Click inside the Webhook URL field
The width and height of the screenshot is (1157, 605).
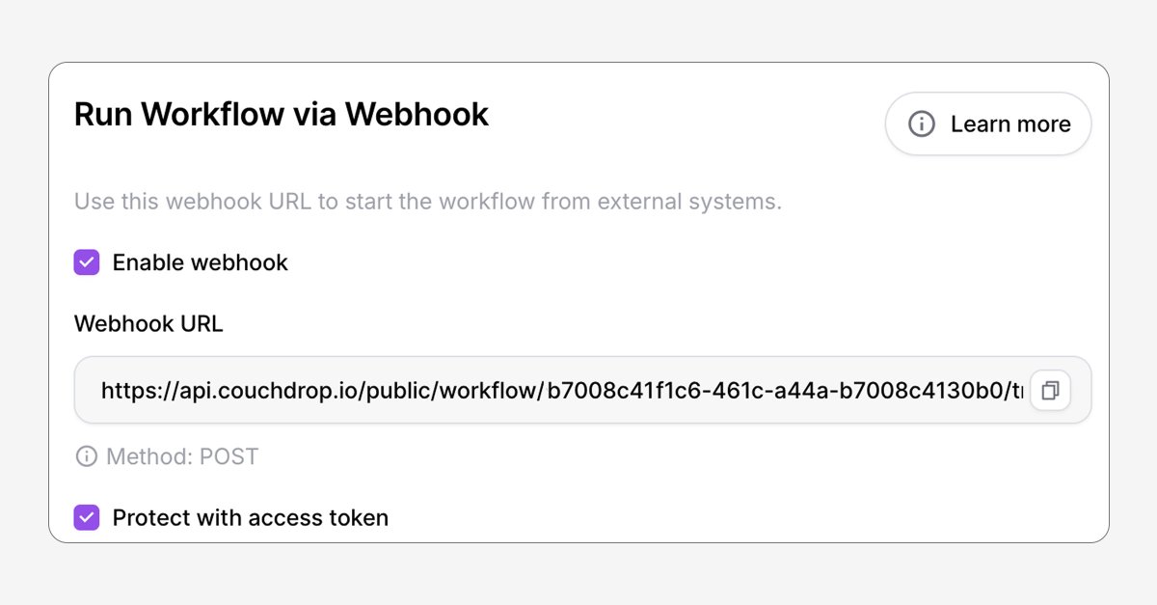point(582,390)
